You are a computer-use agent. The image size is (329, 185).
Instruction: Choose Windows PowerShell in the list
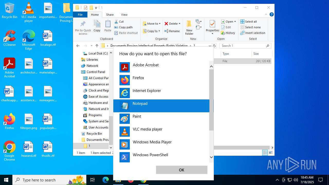point(161,157)
